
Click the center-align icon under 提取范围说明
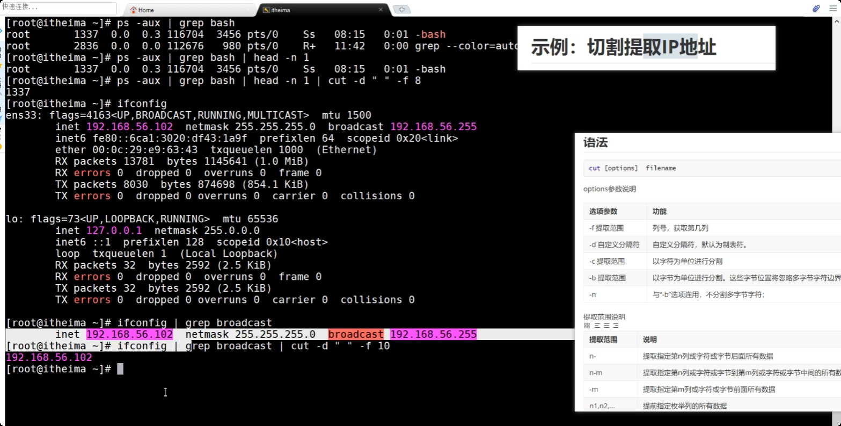pos(606,326)
